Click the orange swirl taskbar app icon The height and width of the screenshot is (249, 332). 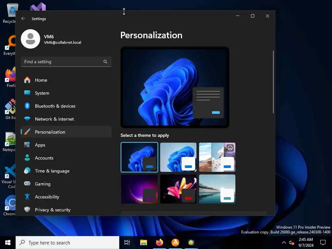[175, 243]
